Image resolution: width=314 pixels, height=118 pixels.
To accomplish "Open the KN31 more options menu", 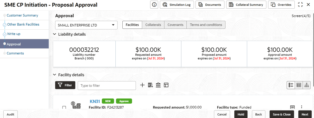I will click(x=302, y=107).
